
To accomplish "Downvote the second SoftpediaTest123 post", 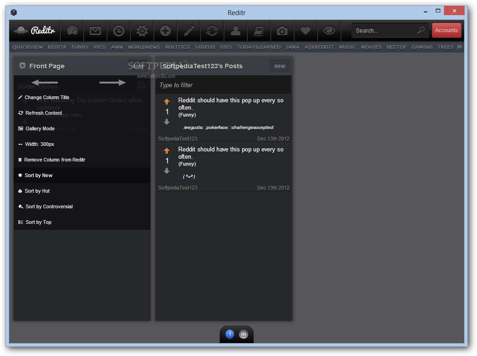I will coord(166,171).
